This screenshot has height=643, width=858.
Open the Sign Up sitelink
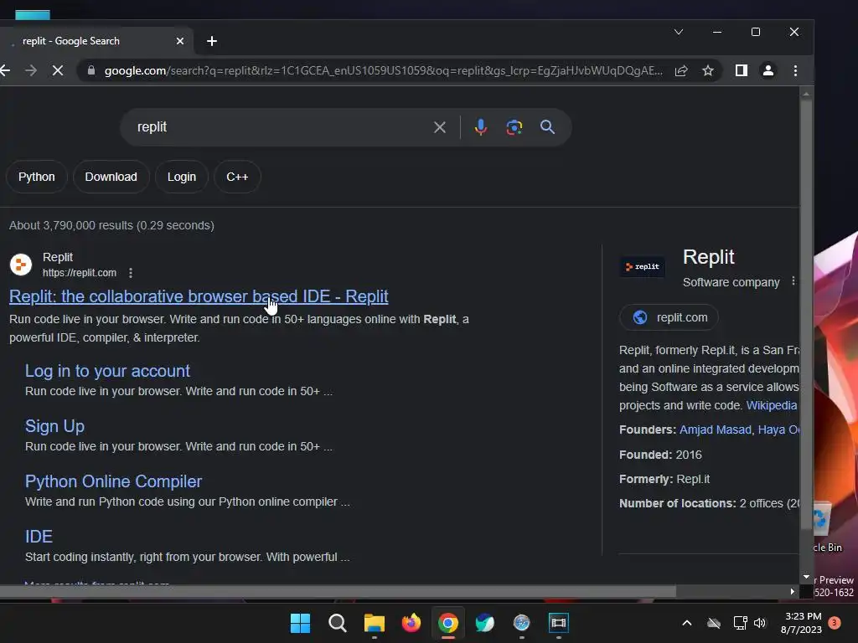click(54, 426)
